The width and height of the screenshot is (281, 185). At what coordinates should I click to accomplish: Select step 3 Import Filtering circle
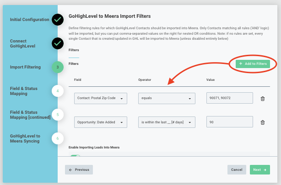point(58,67)
